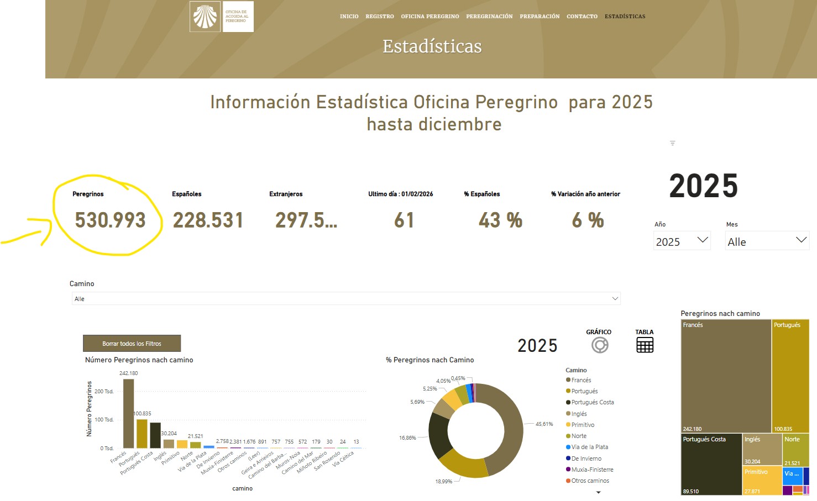
Task: Click the Otros caminos legend marker
Action: click(x=568, y=480)
